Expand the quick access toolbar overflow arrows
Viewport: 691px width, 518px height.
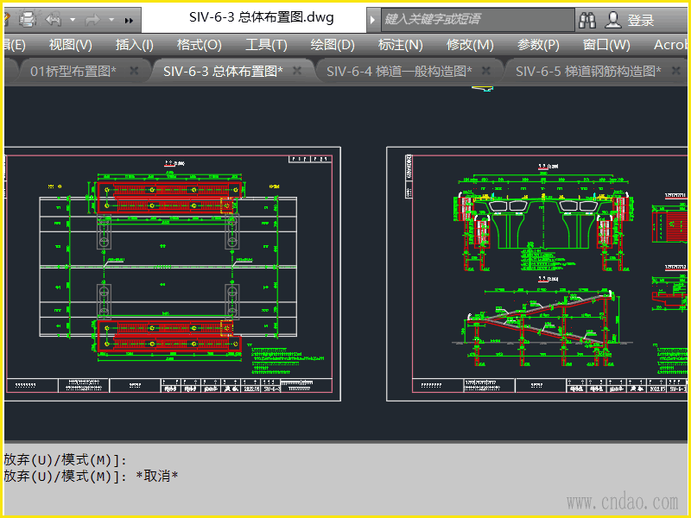click(129, 20)
